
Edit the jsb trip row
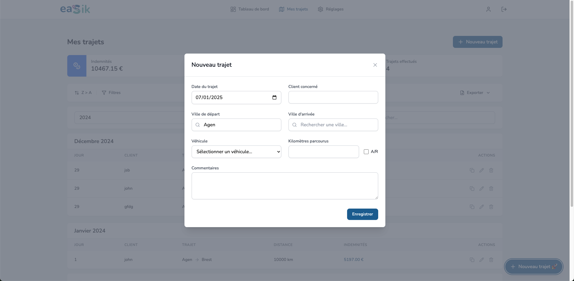482,170
